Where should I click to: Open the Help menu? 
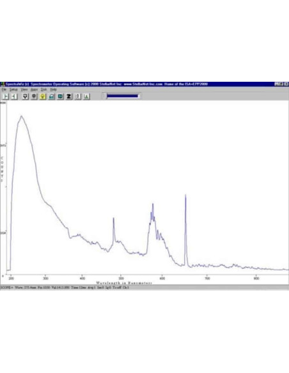[x=53, y=89]
